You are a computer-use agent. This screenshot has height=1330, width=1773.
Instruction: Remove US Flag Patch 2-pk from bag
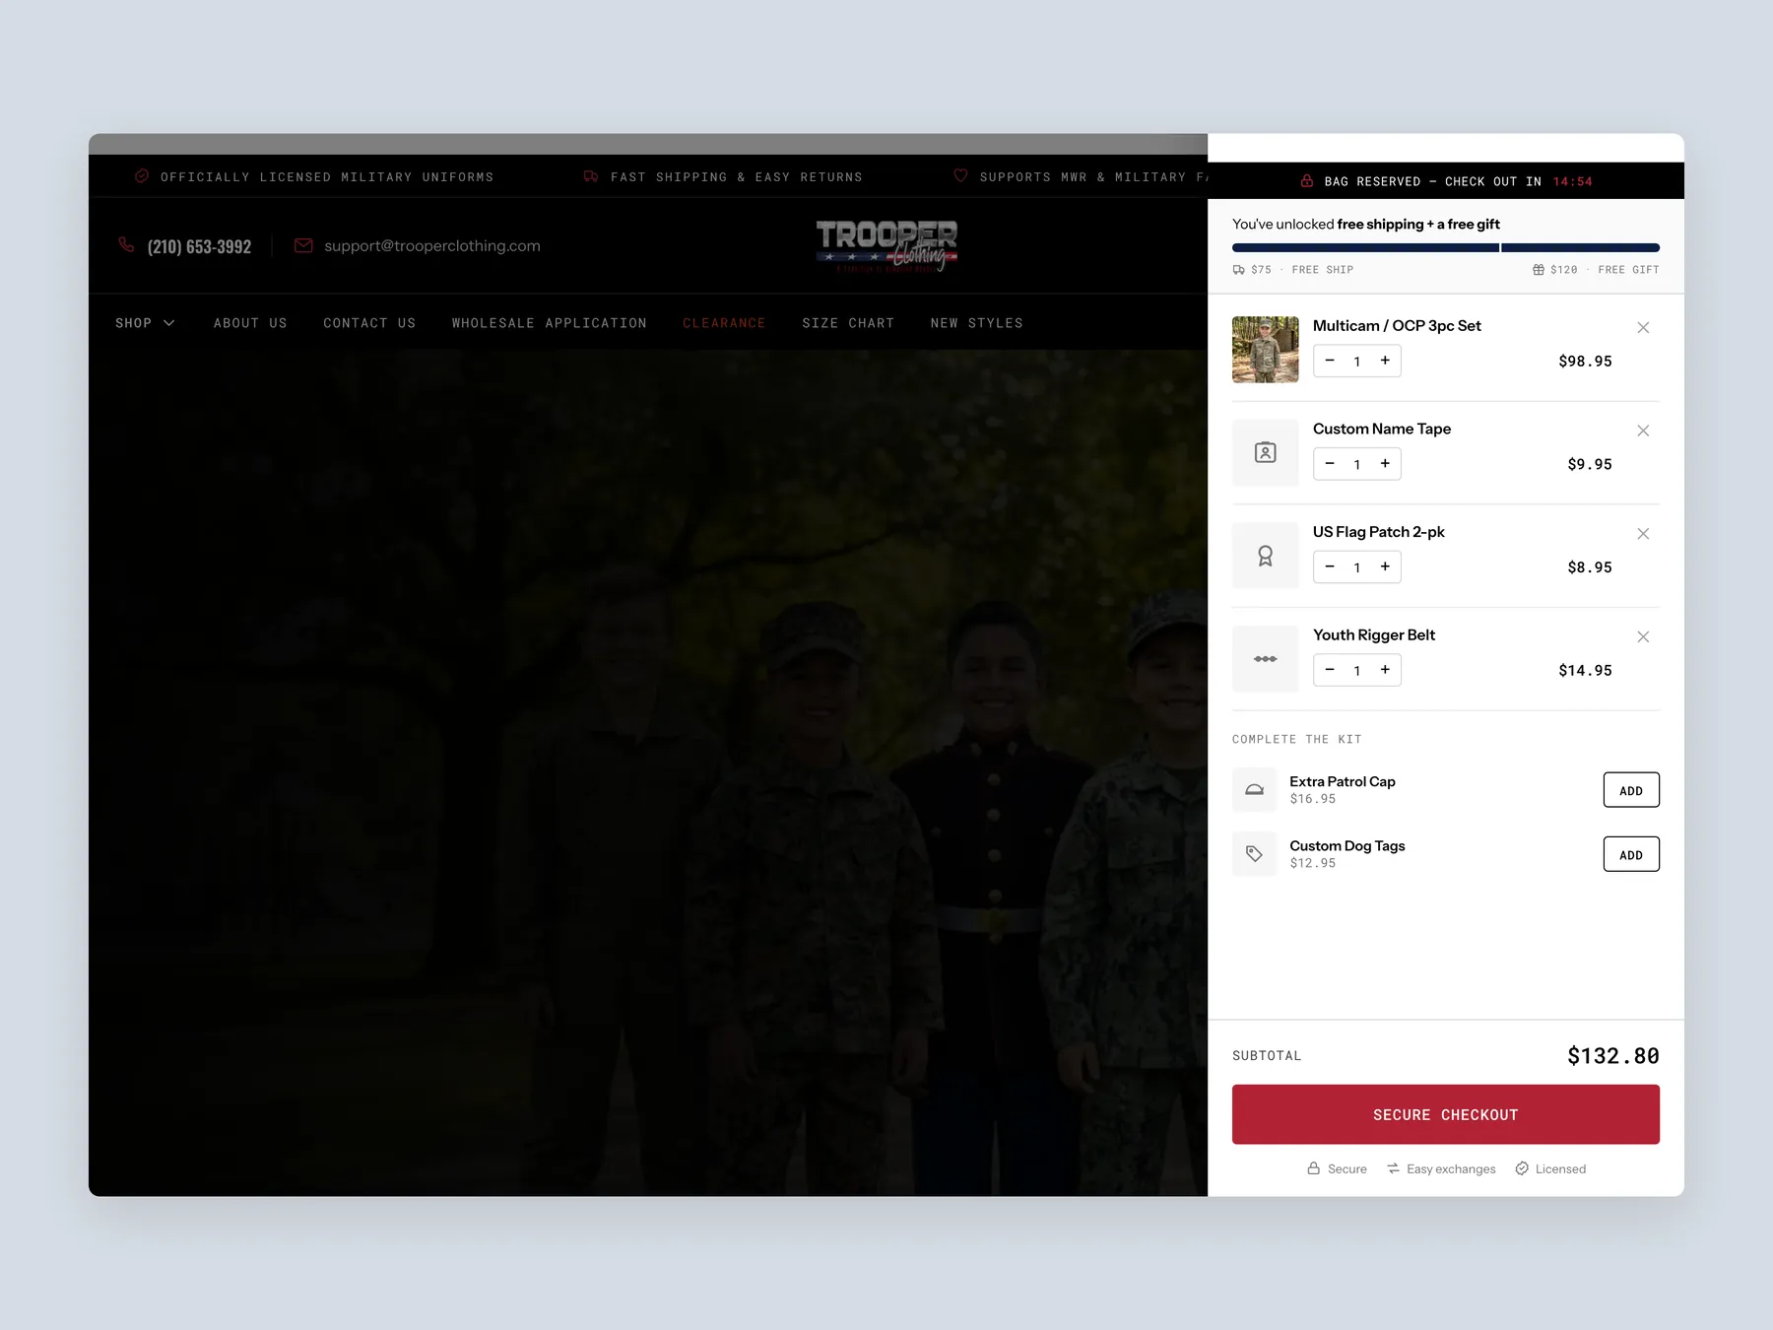tap(1643, 534)
